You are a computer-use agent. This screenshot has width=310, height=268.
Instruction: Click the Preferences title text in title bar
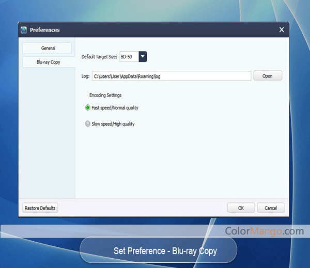pos(45,30)
